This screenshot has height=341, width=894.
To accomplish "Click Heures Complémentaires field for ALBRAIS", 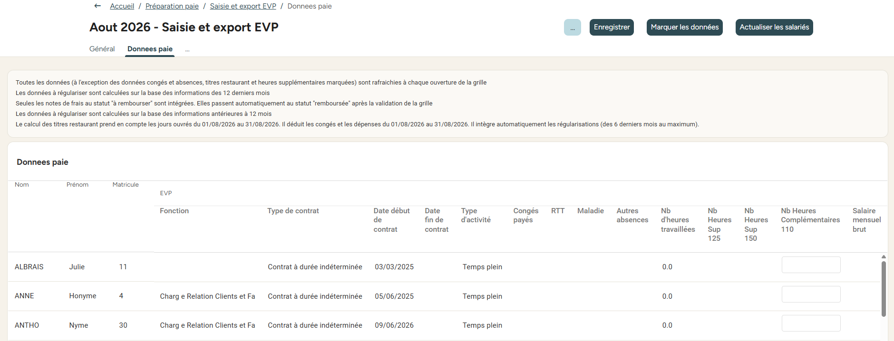I will 811,265.
